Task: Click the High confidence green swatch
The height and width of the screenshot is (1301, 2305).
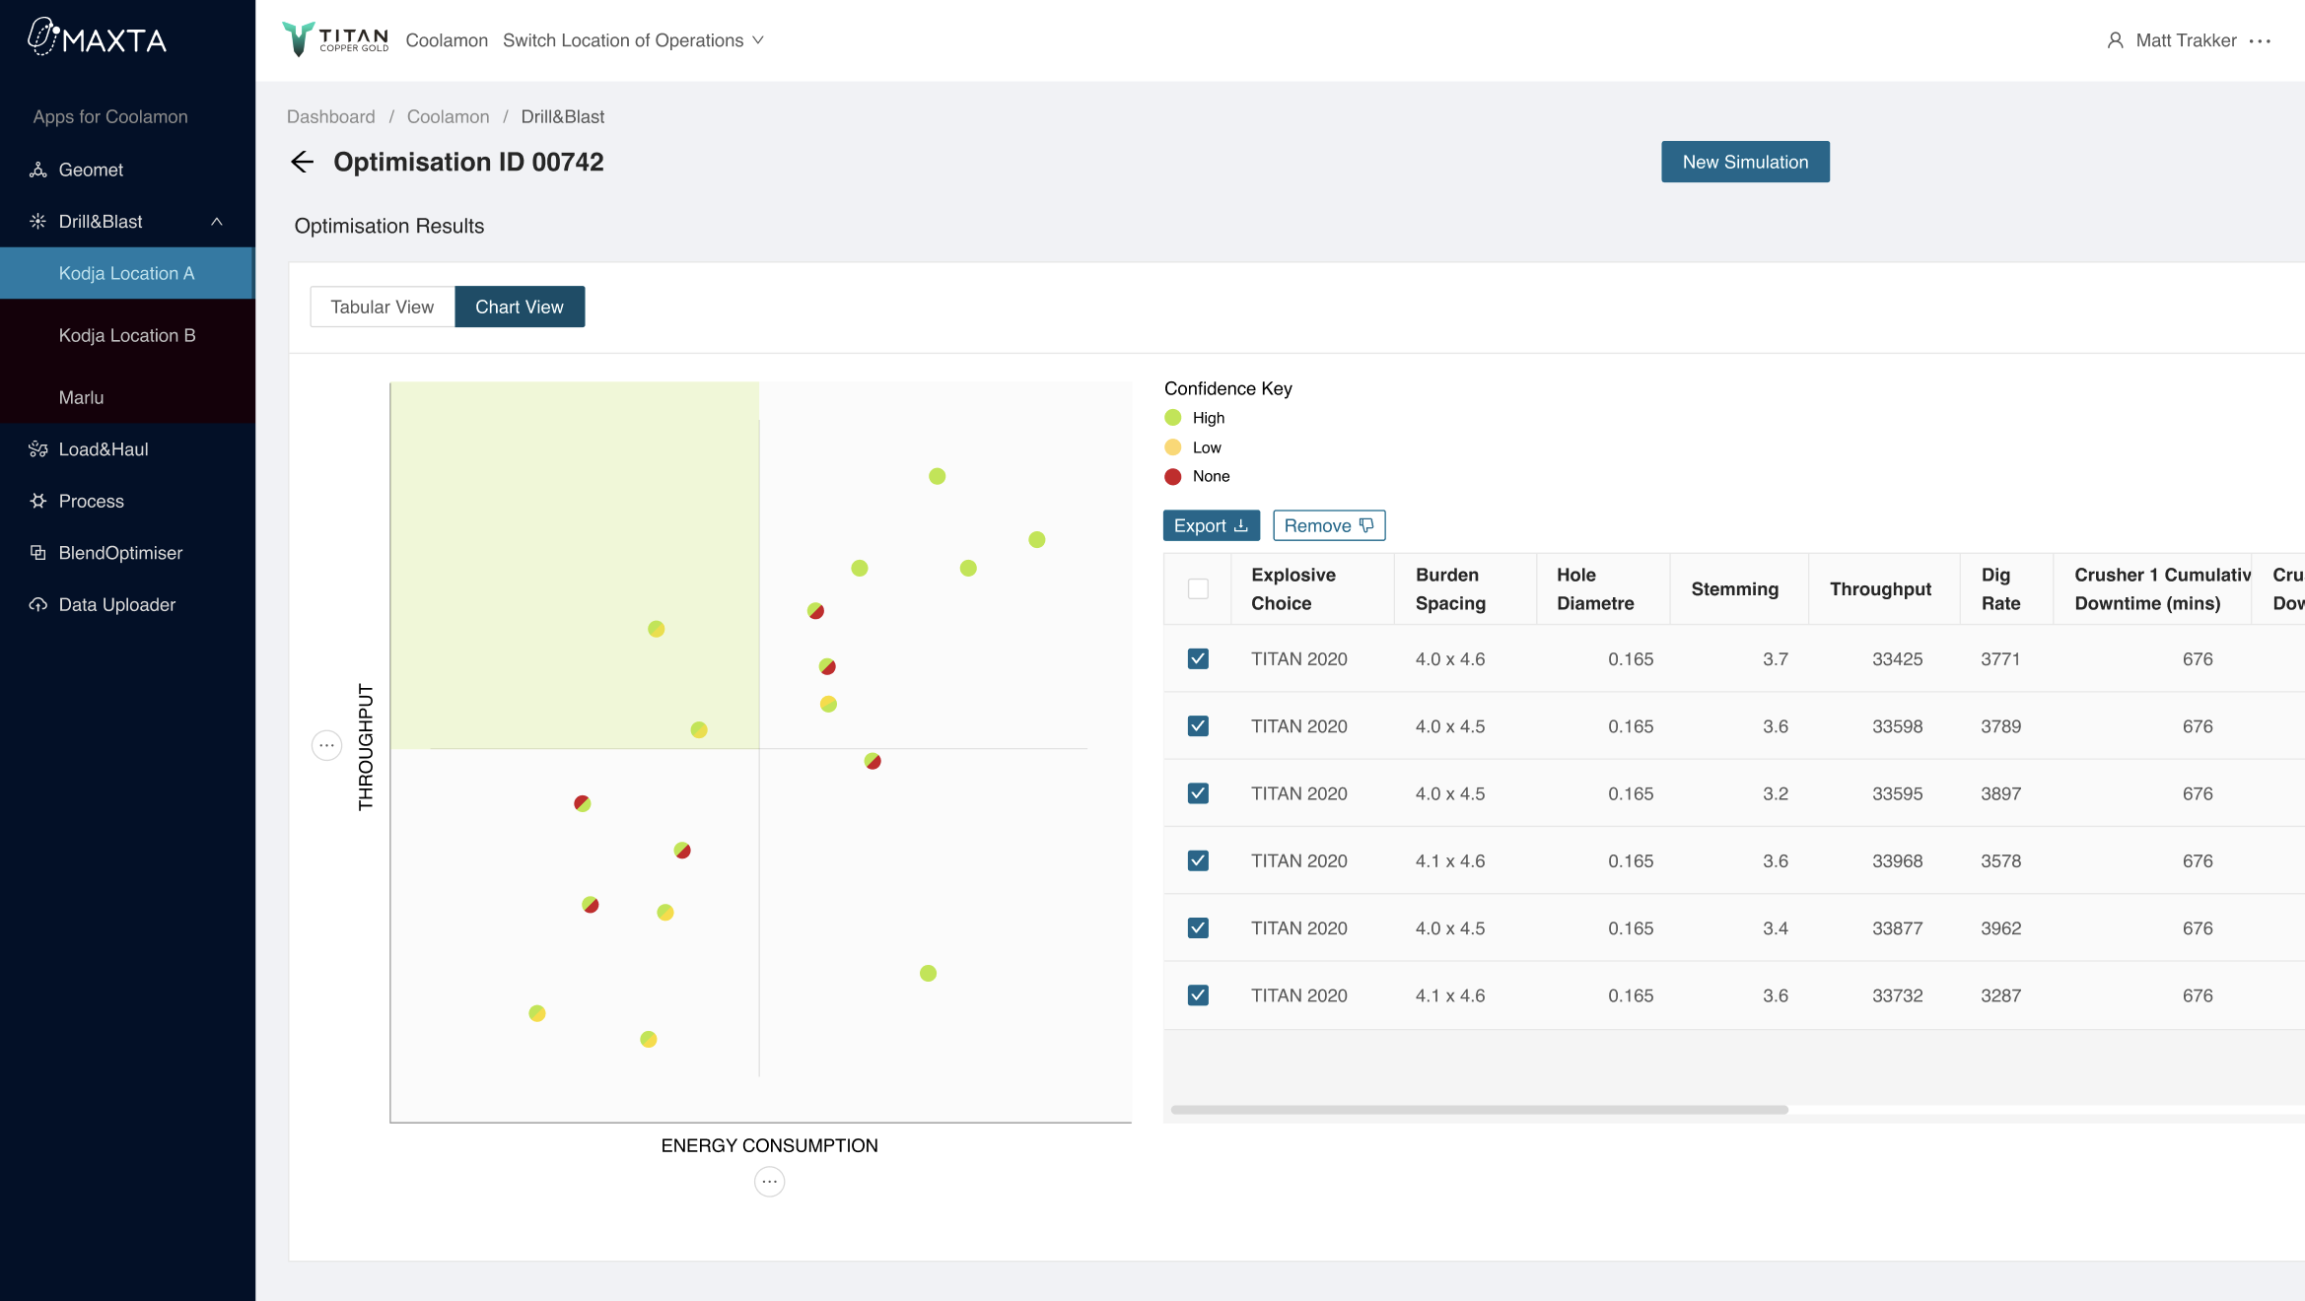Action: pyautogui.click(x=1173, y=418)
